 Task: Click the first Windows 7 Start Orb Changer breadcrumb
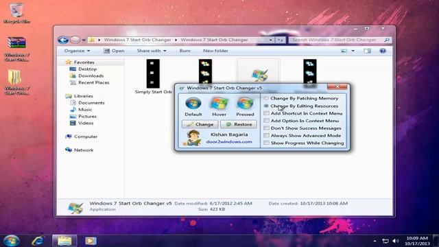pos(137,40)
